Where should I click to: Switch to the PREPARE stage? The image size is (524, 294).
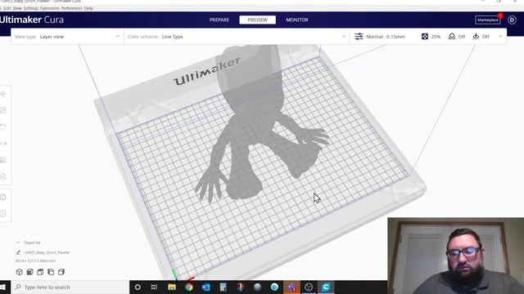pos(219,20)
